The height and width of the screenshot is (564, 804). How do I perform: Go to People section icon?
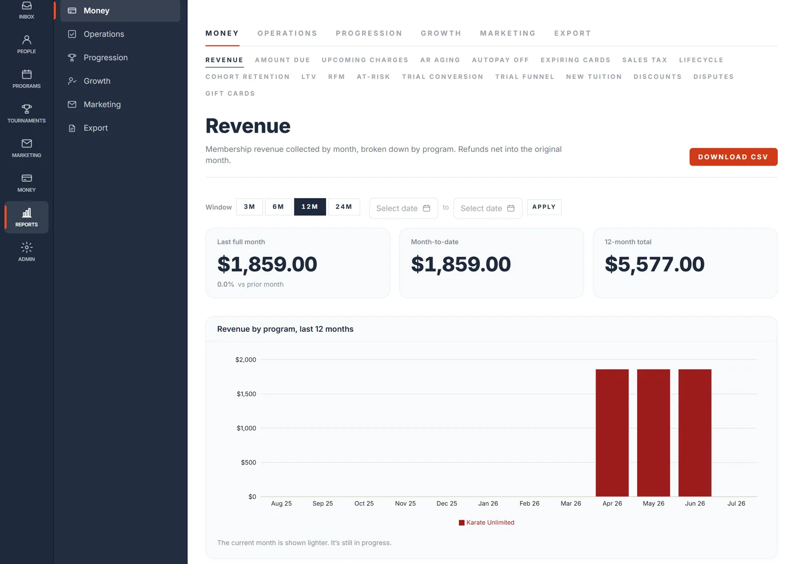click(x=27, y=40)
